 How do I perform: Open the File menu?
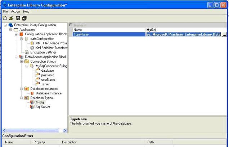tap(5, 12)
